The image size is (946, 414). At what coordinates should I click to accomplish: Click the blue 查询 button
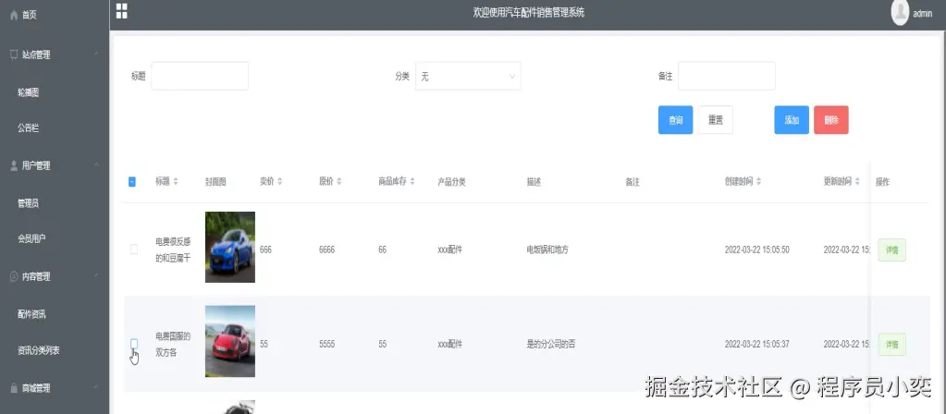[x=675, y=120]
